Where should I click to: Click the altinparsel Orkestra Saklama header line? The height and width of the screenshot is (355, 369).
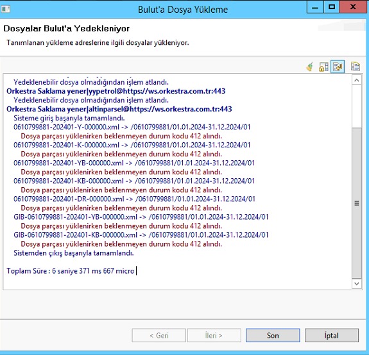point(119,109)
